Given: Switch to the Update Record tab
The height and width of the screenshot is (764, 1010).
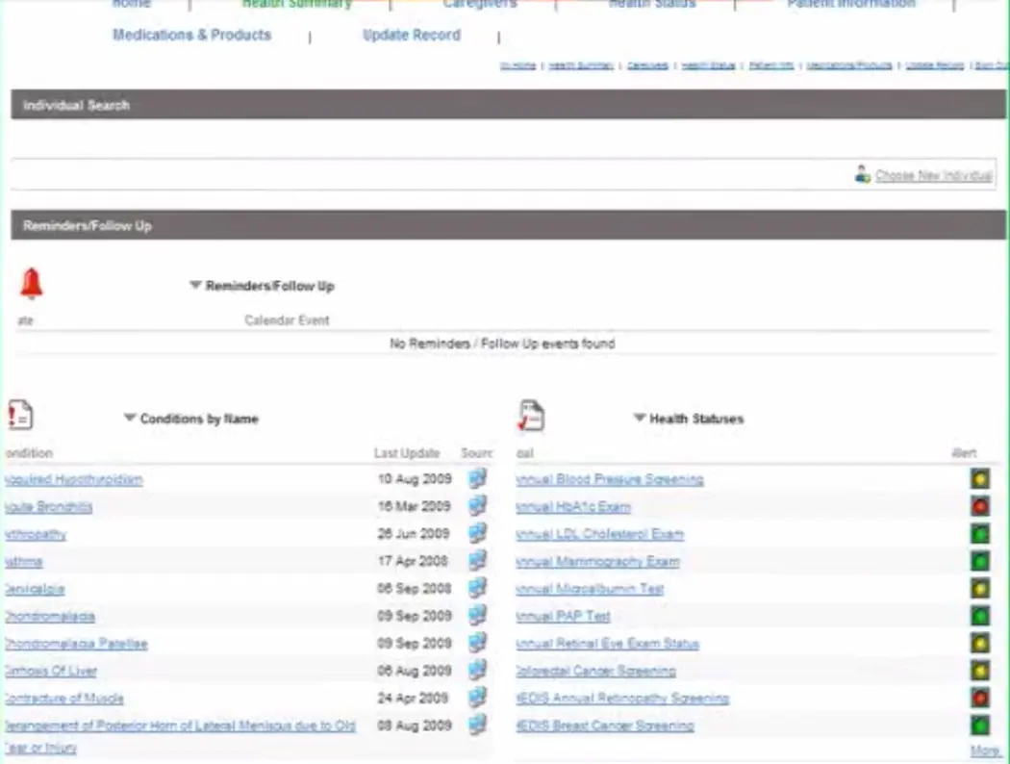Looking at the screenshot, I should pyautogui.click(x=412, y=35).
